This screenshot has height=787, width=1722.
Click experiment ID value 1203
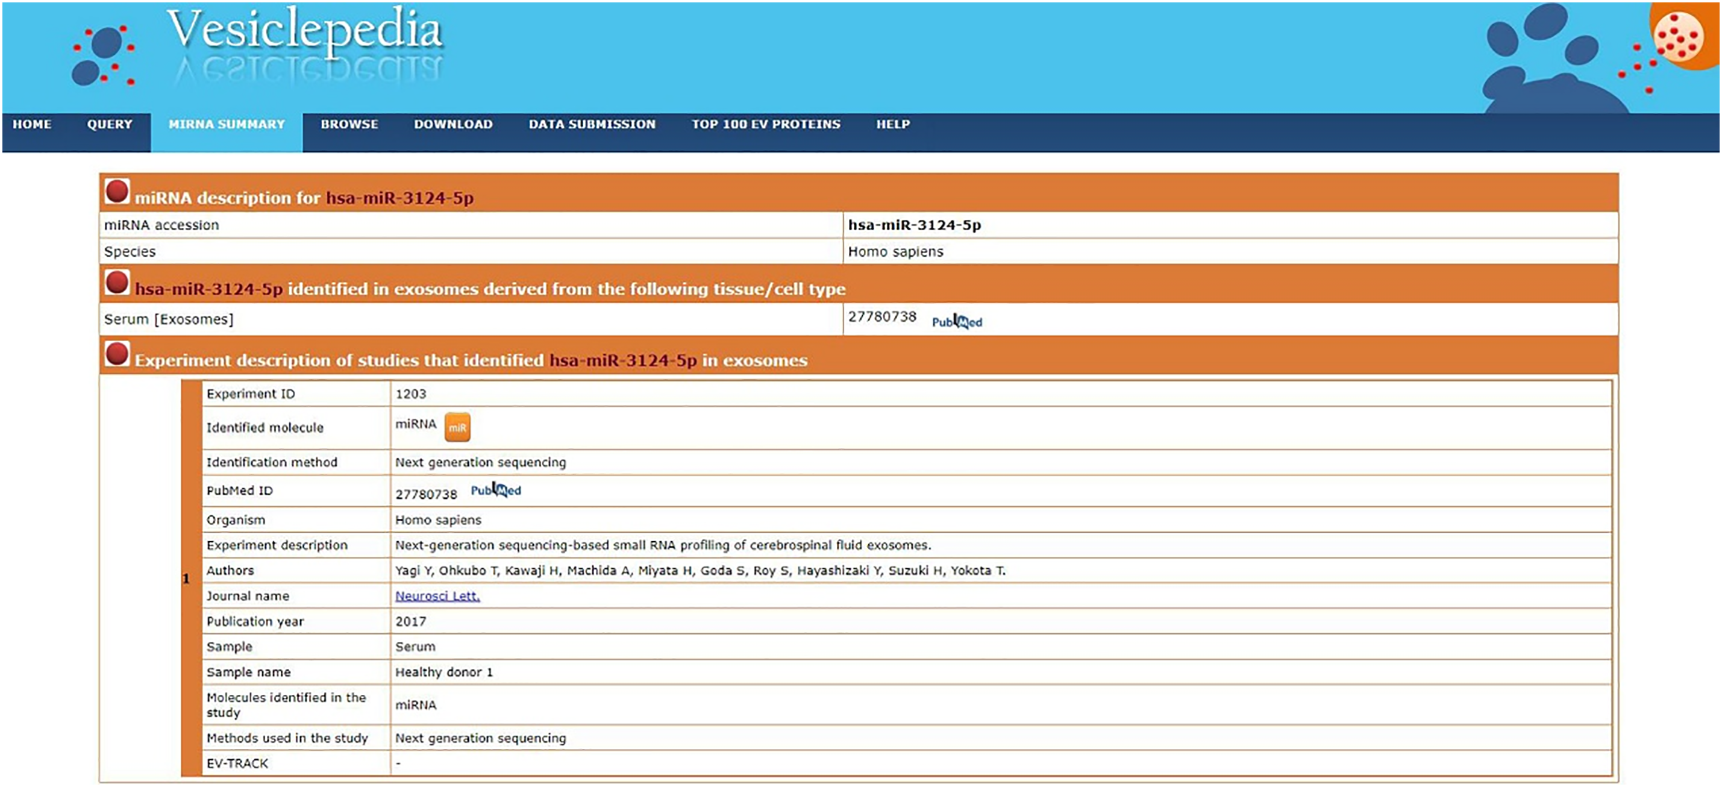(x=410, y=394)
